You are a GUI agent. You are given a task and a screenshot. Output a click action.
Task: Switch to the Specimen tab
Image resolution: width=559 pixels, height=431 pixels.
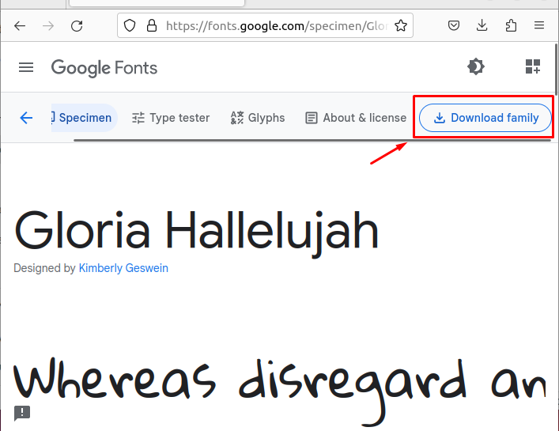pos(84,118)
